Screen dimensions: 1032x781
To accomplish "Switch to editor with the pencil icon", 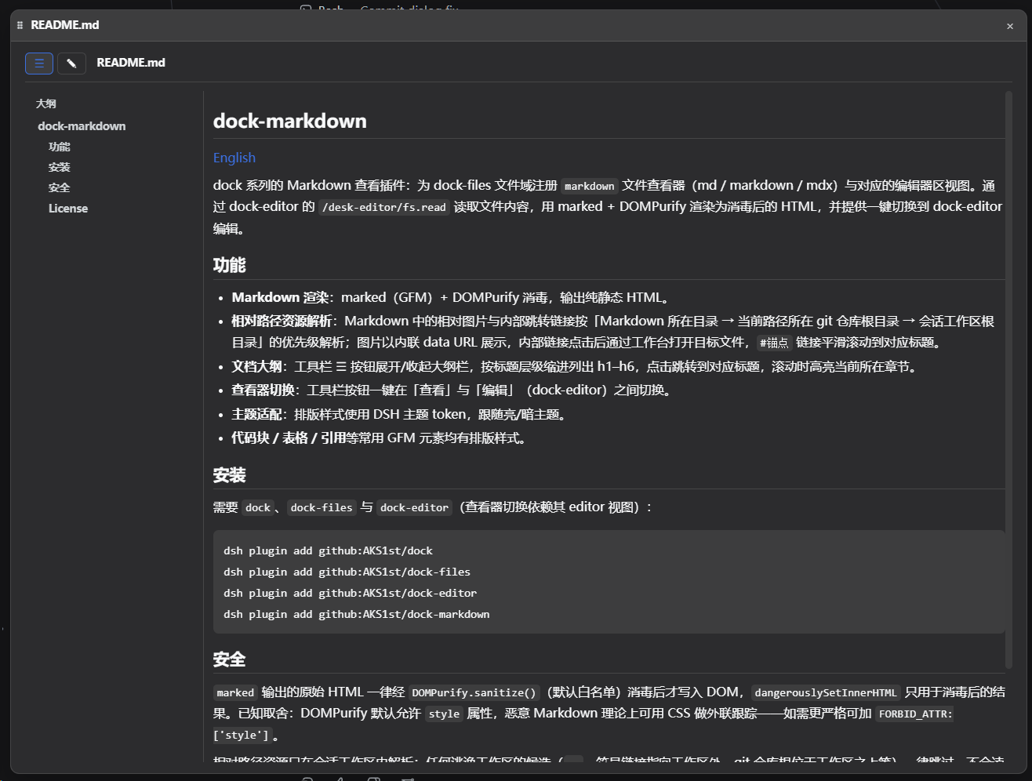I will [x=71, y=64].
